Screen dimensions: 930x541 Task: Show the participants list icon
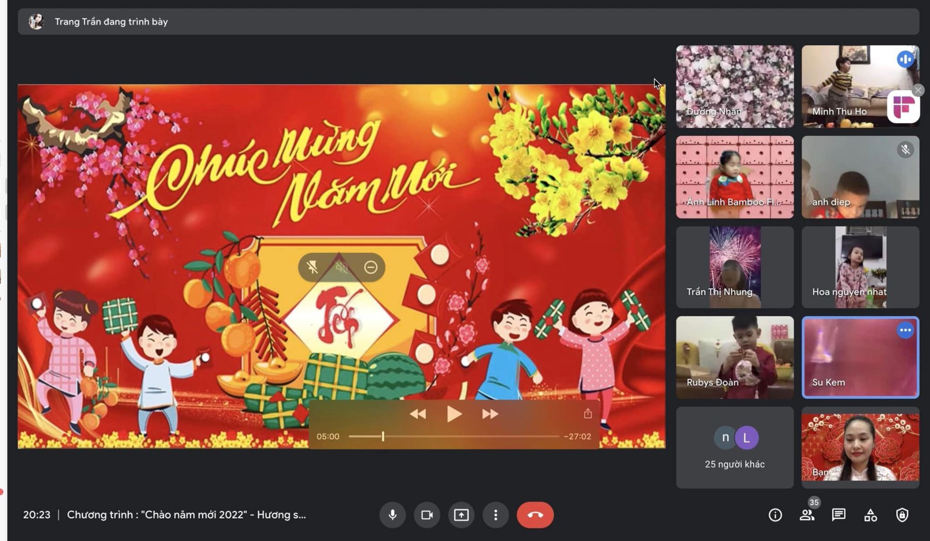807,515
